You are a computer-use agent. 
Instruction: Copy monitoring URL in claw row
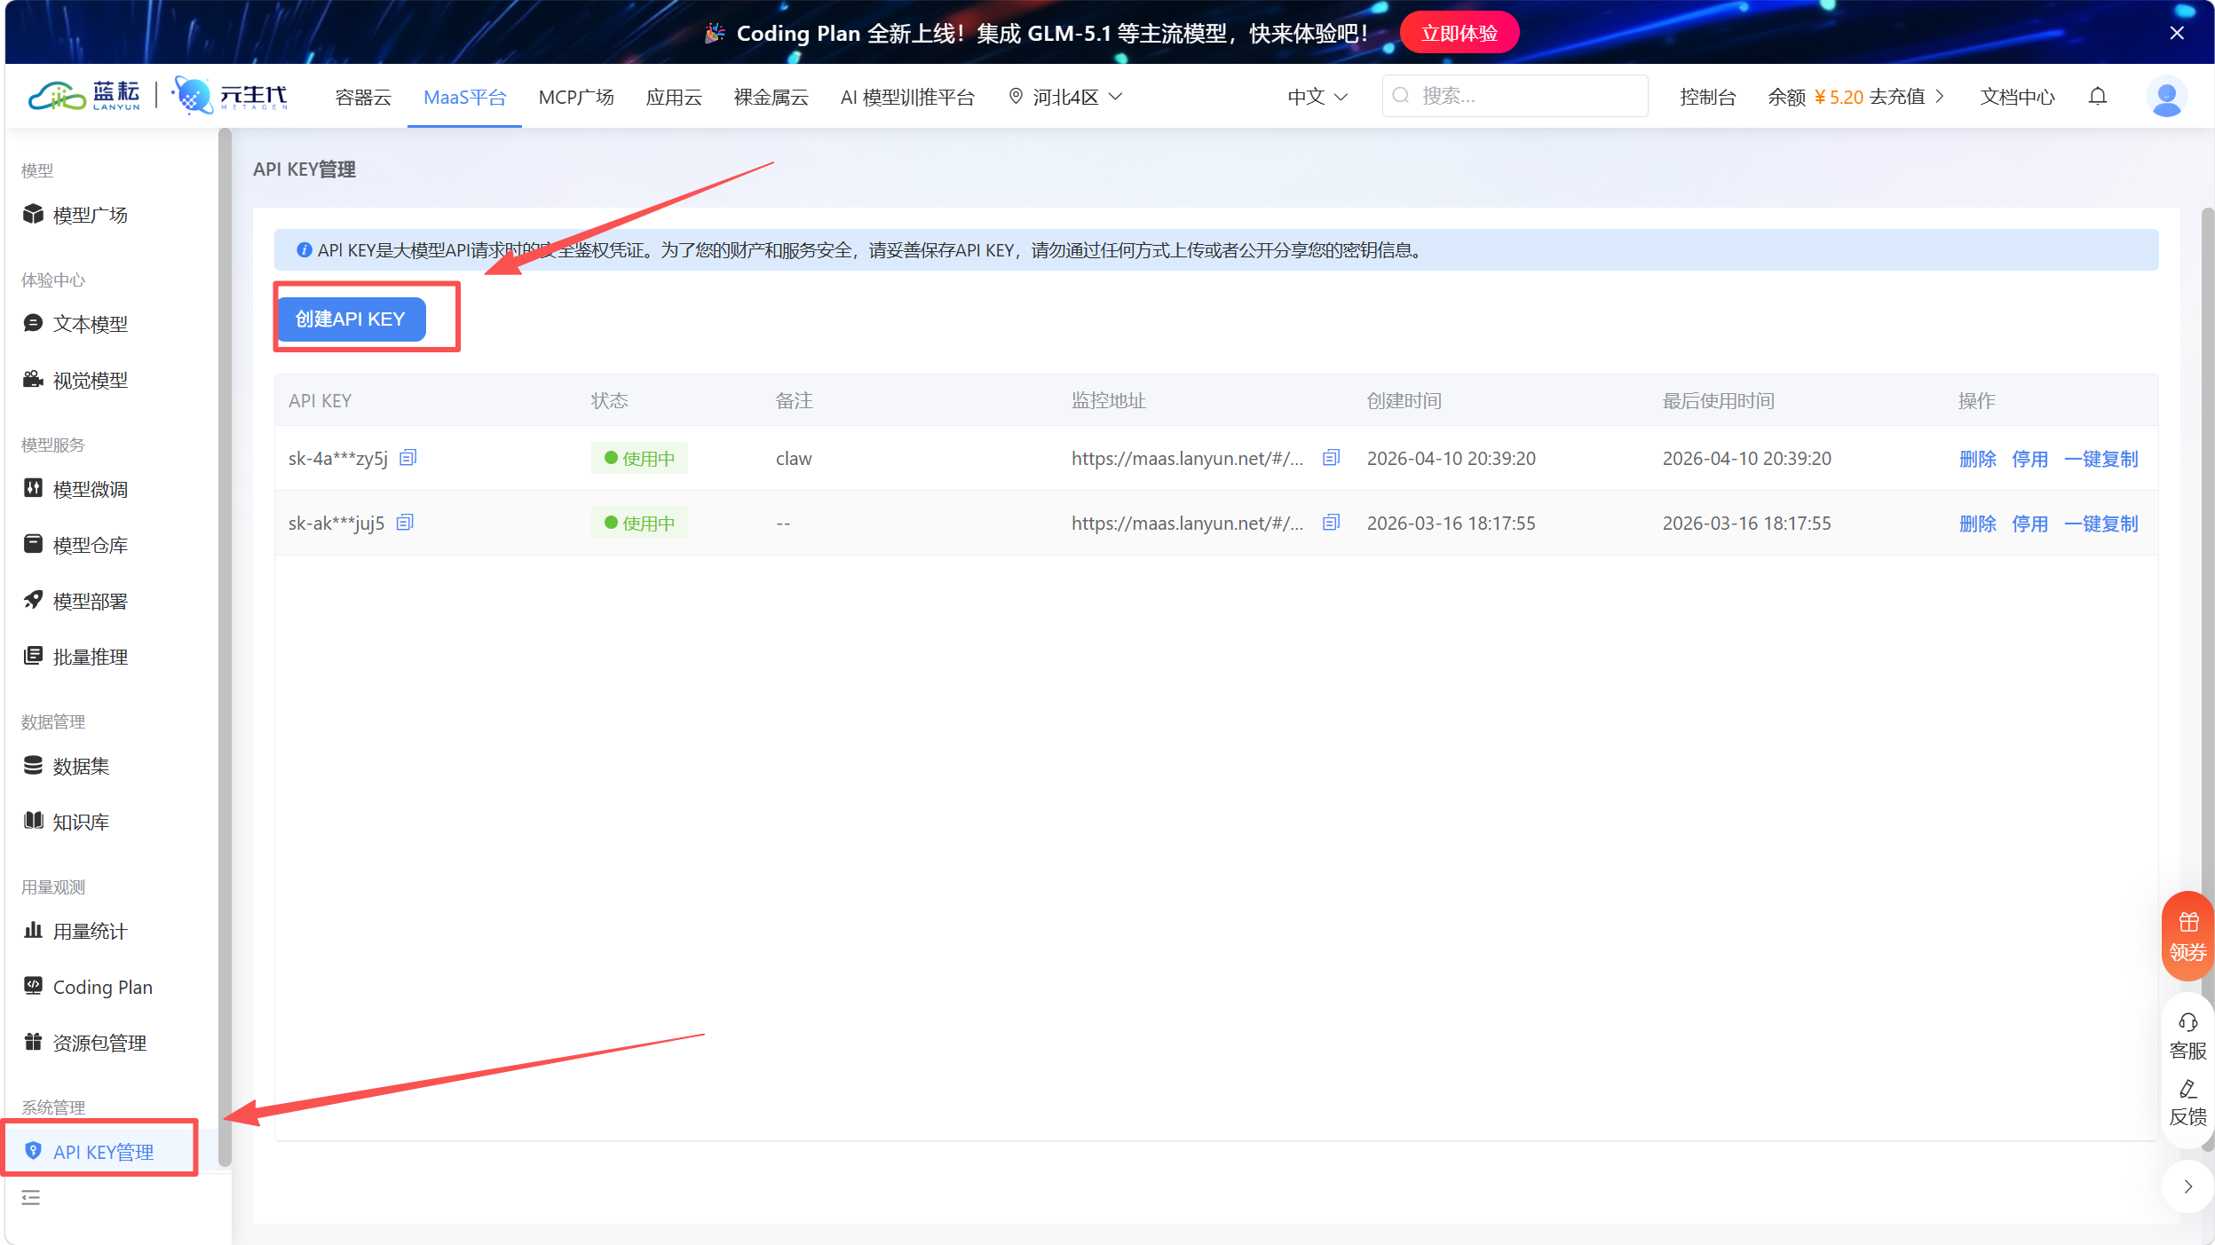tap(1331, 457)
